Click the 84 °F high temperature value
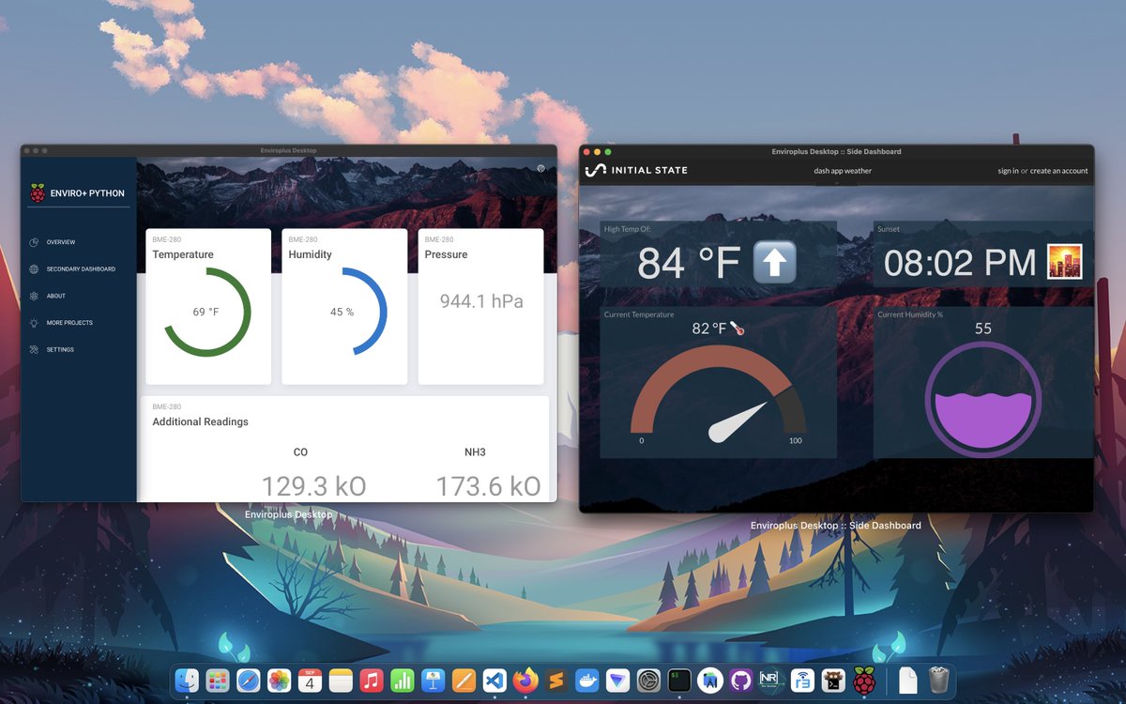The height and width of the screenshot is (704, 1126). (x=689, y=263)
